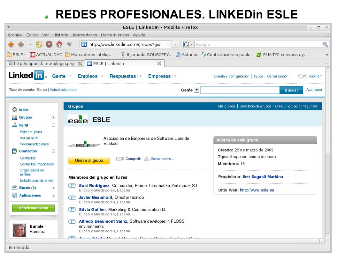The width and height of the screenshot is (338, 253).
Task: Open the Idioma language dropdown
Action: point(316,76)
